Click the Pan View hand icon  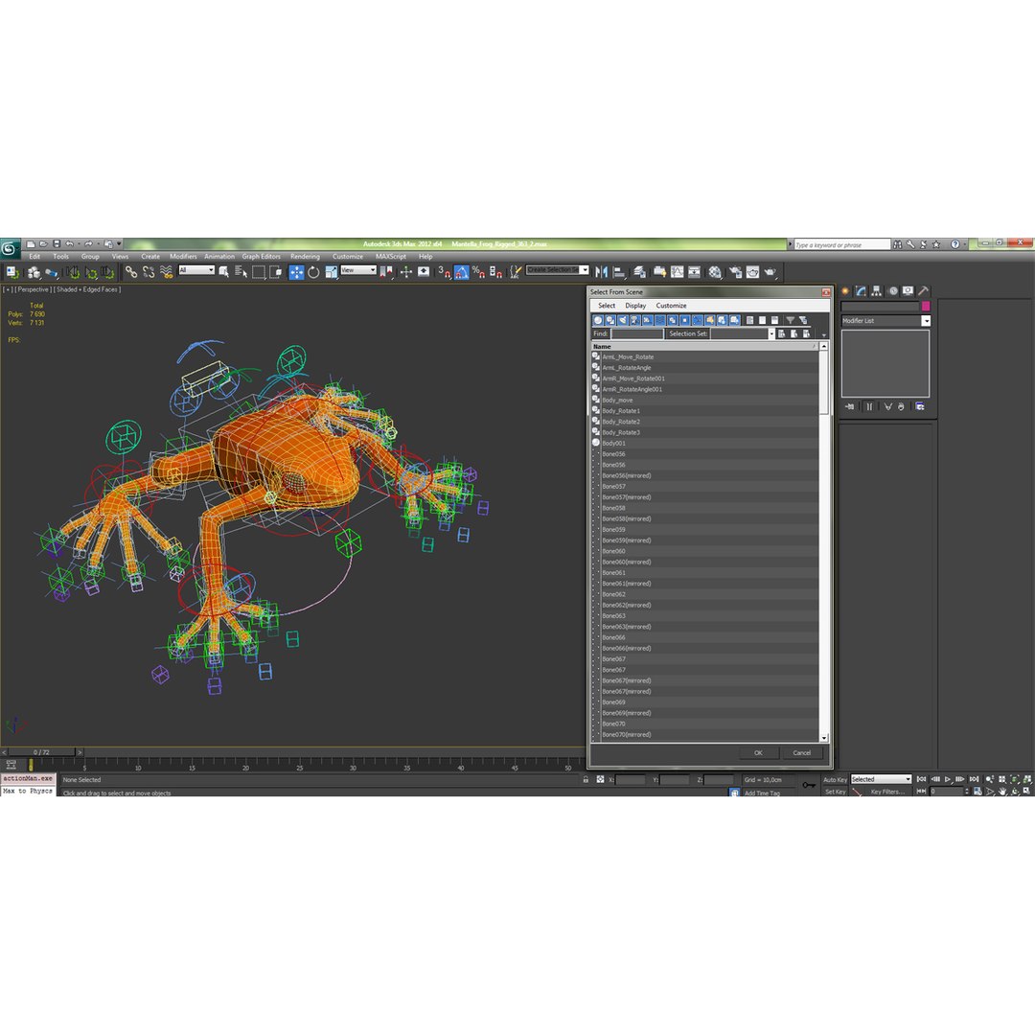tap(1002, 792)
